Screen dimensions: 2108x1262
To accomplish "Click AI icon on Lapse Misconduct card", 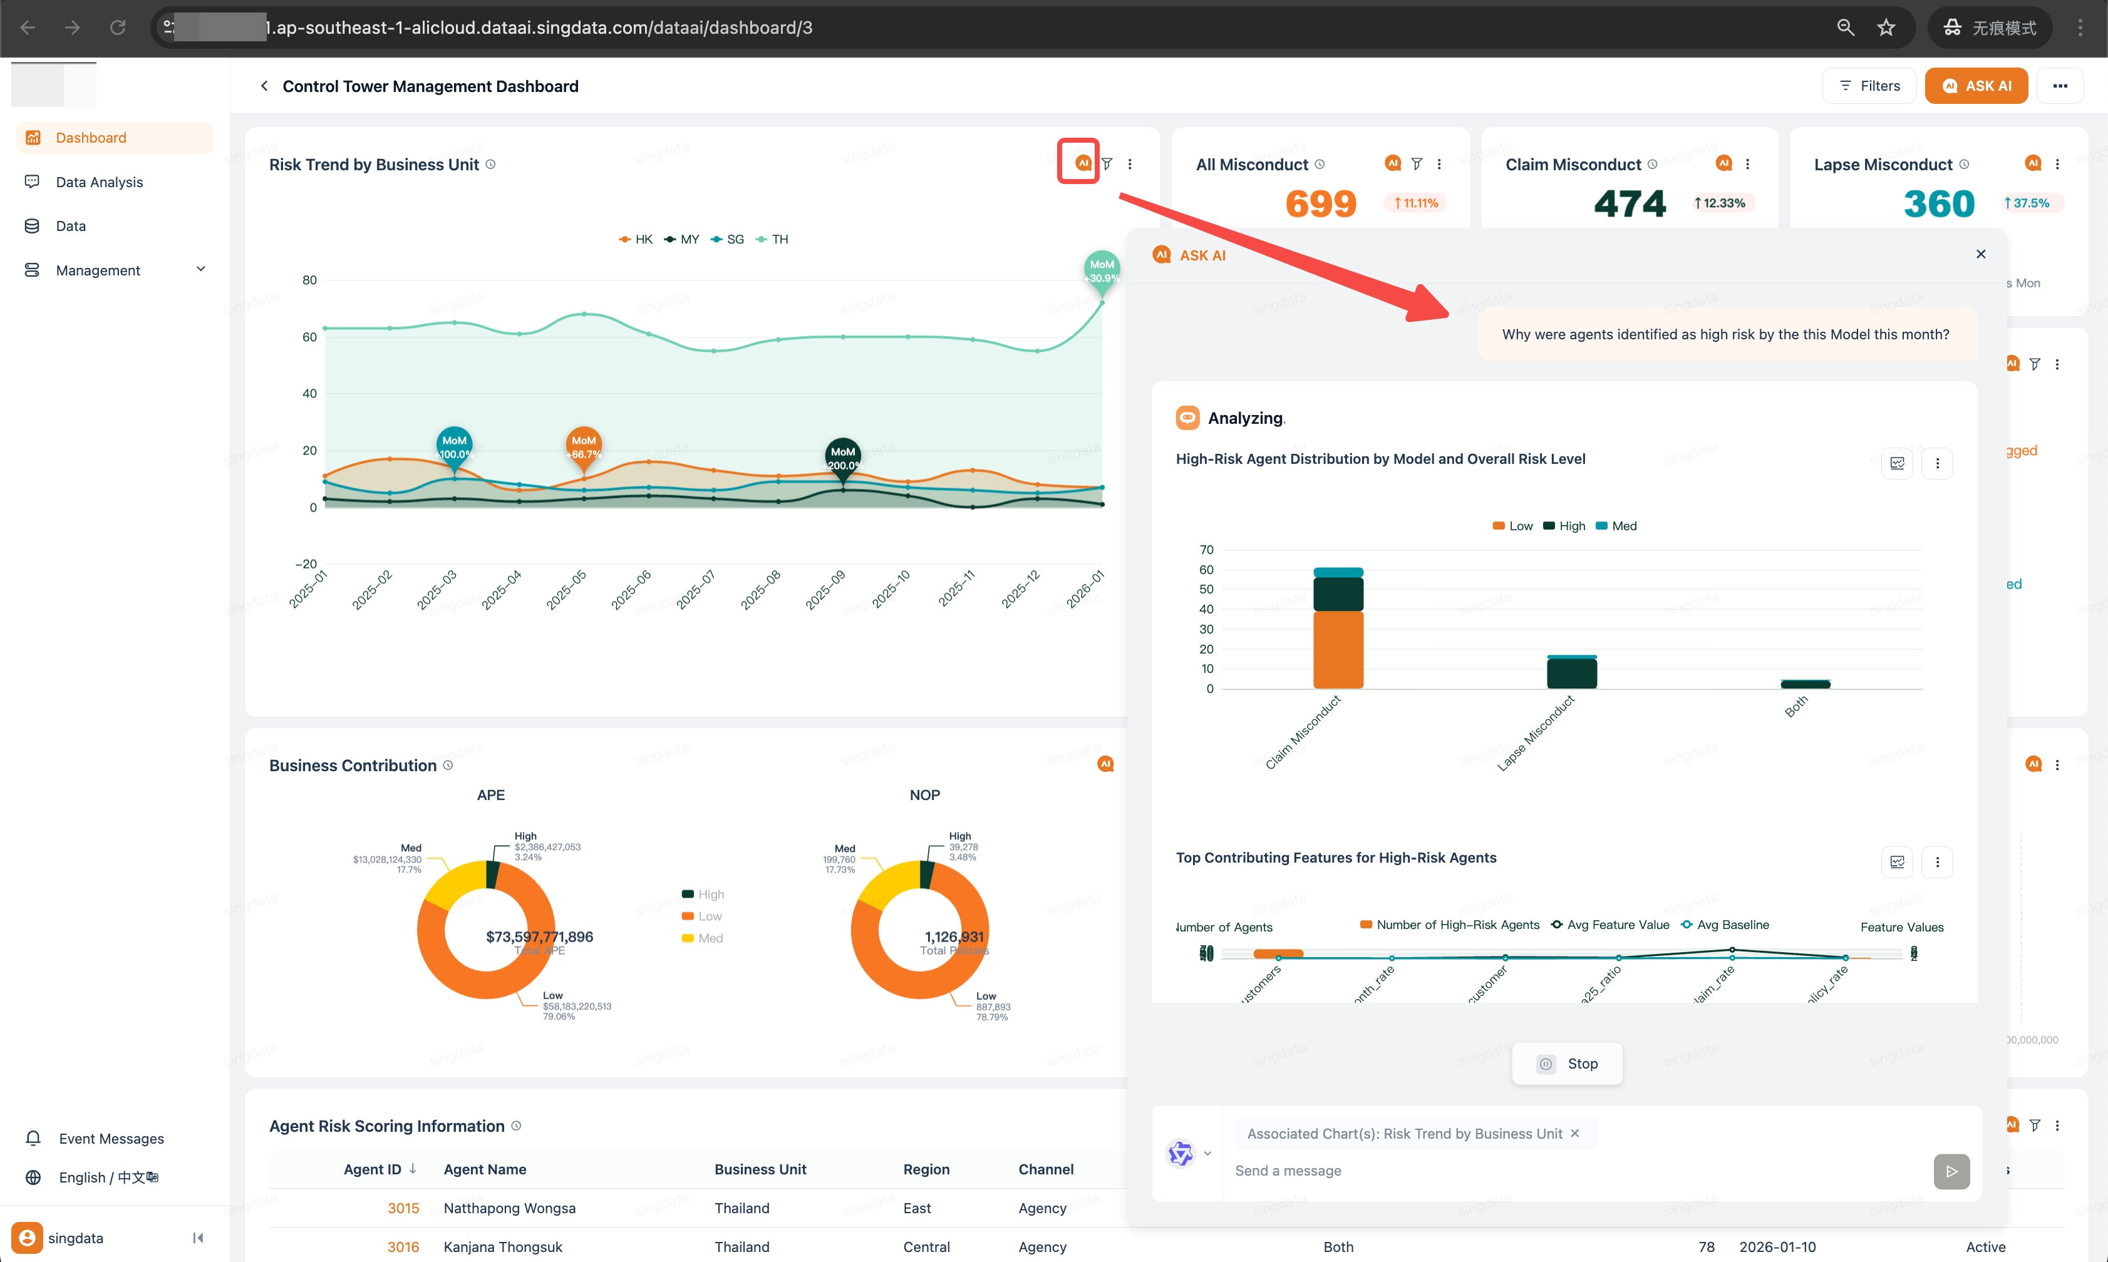I will click(2032, 163).
